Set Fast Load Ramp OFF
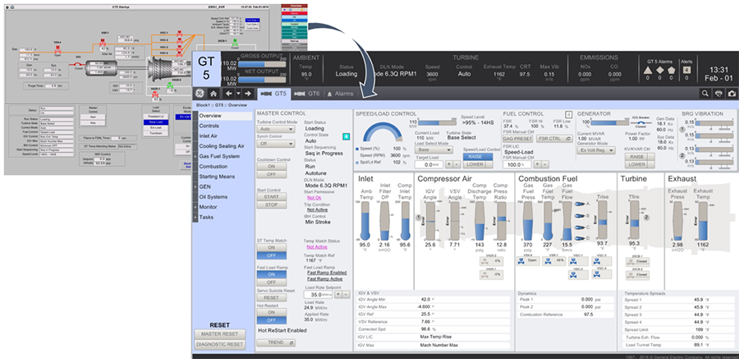This screenshot has height=359, width=739. point(272,282)
